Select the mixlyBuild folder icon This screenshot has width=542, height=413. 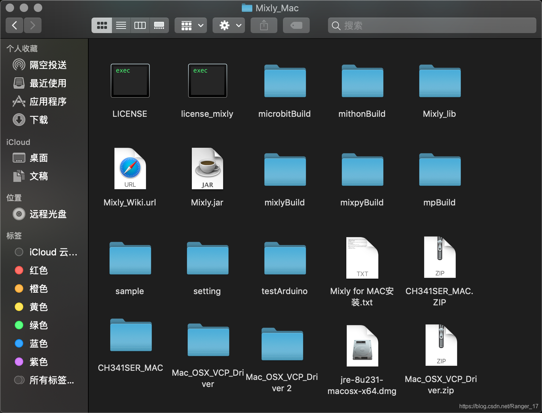[x=285, y=170]
